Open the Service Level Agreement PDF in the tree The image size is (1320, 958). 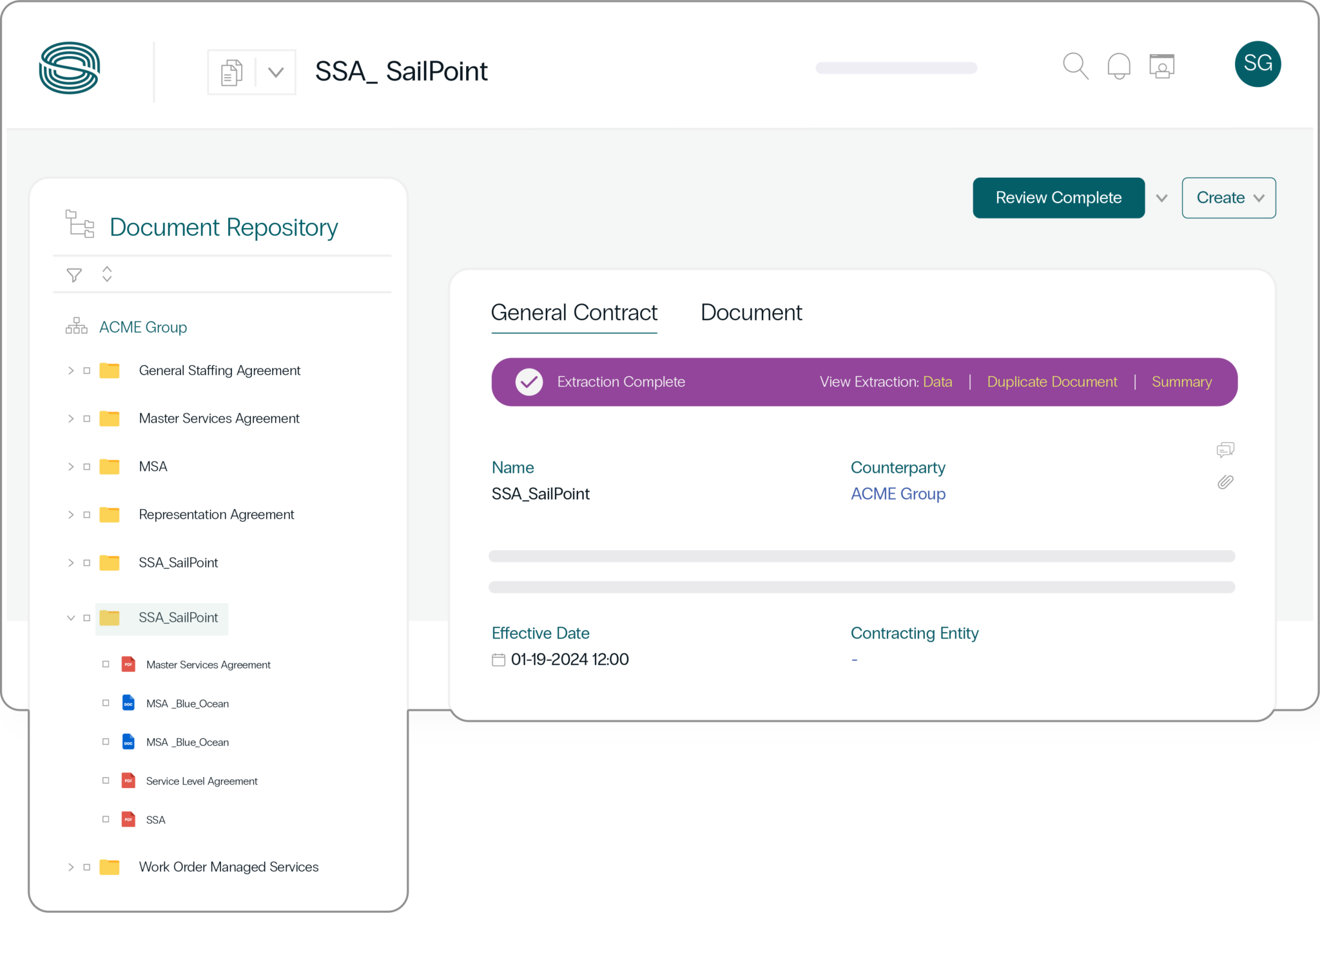click(x=200, y=781)
